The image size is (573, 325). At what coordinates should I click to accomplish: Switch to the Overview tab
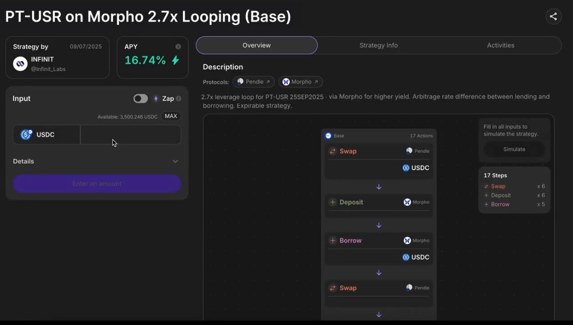point(257,46)
